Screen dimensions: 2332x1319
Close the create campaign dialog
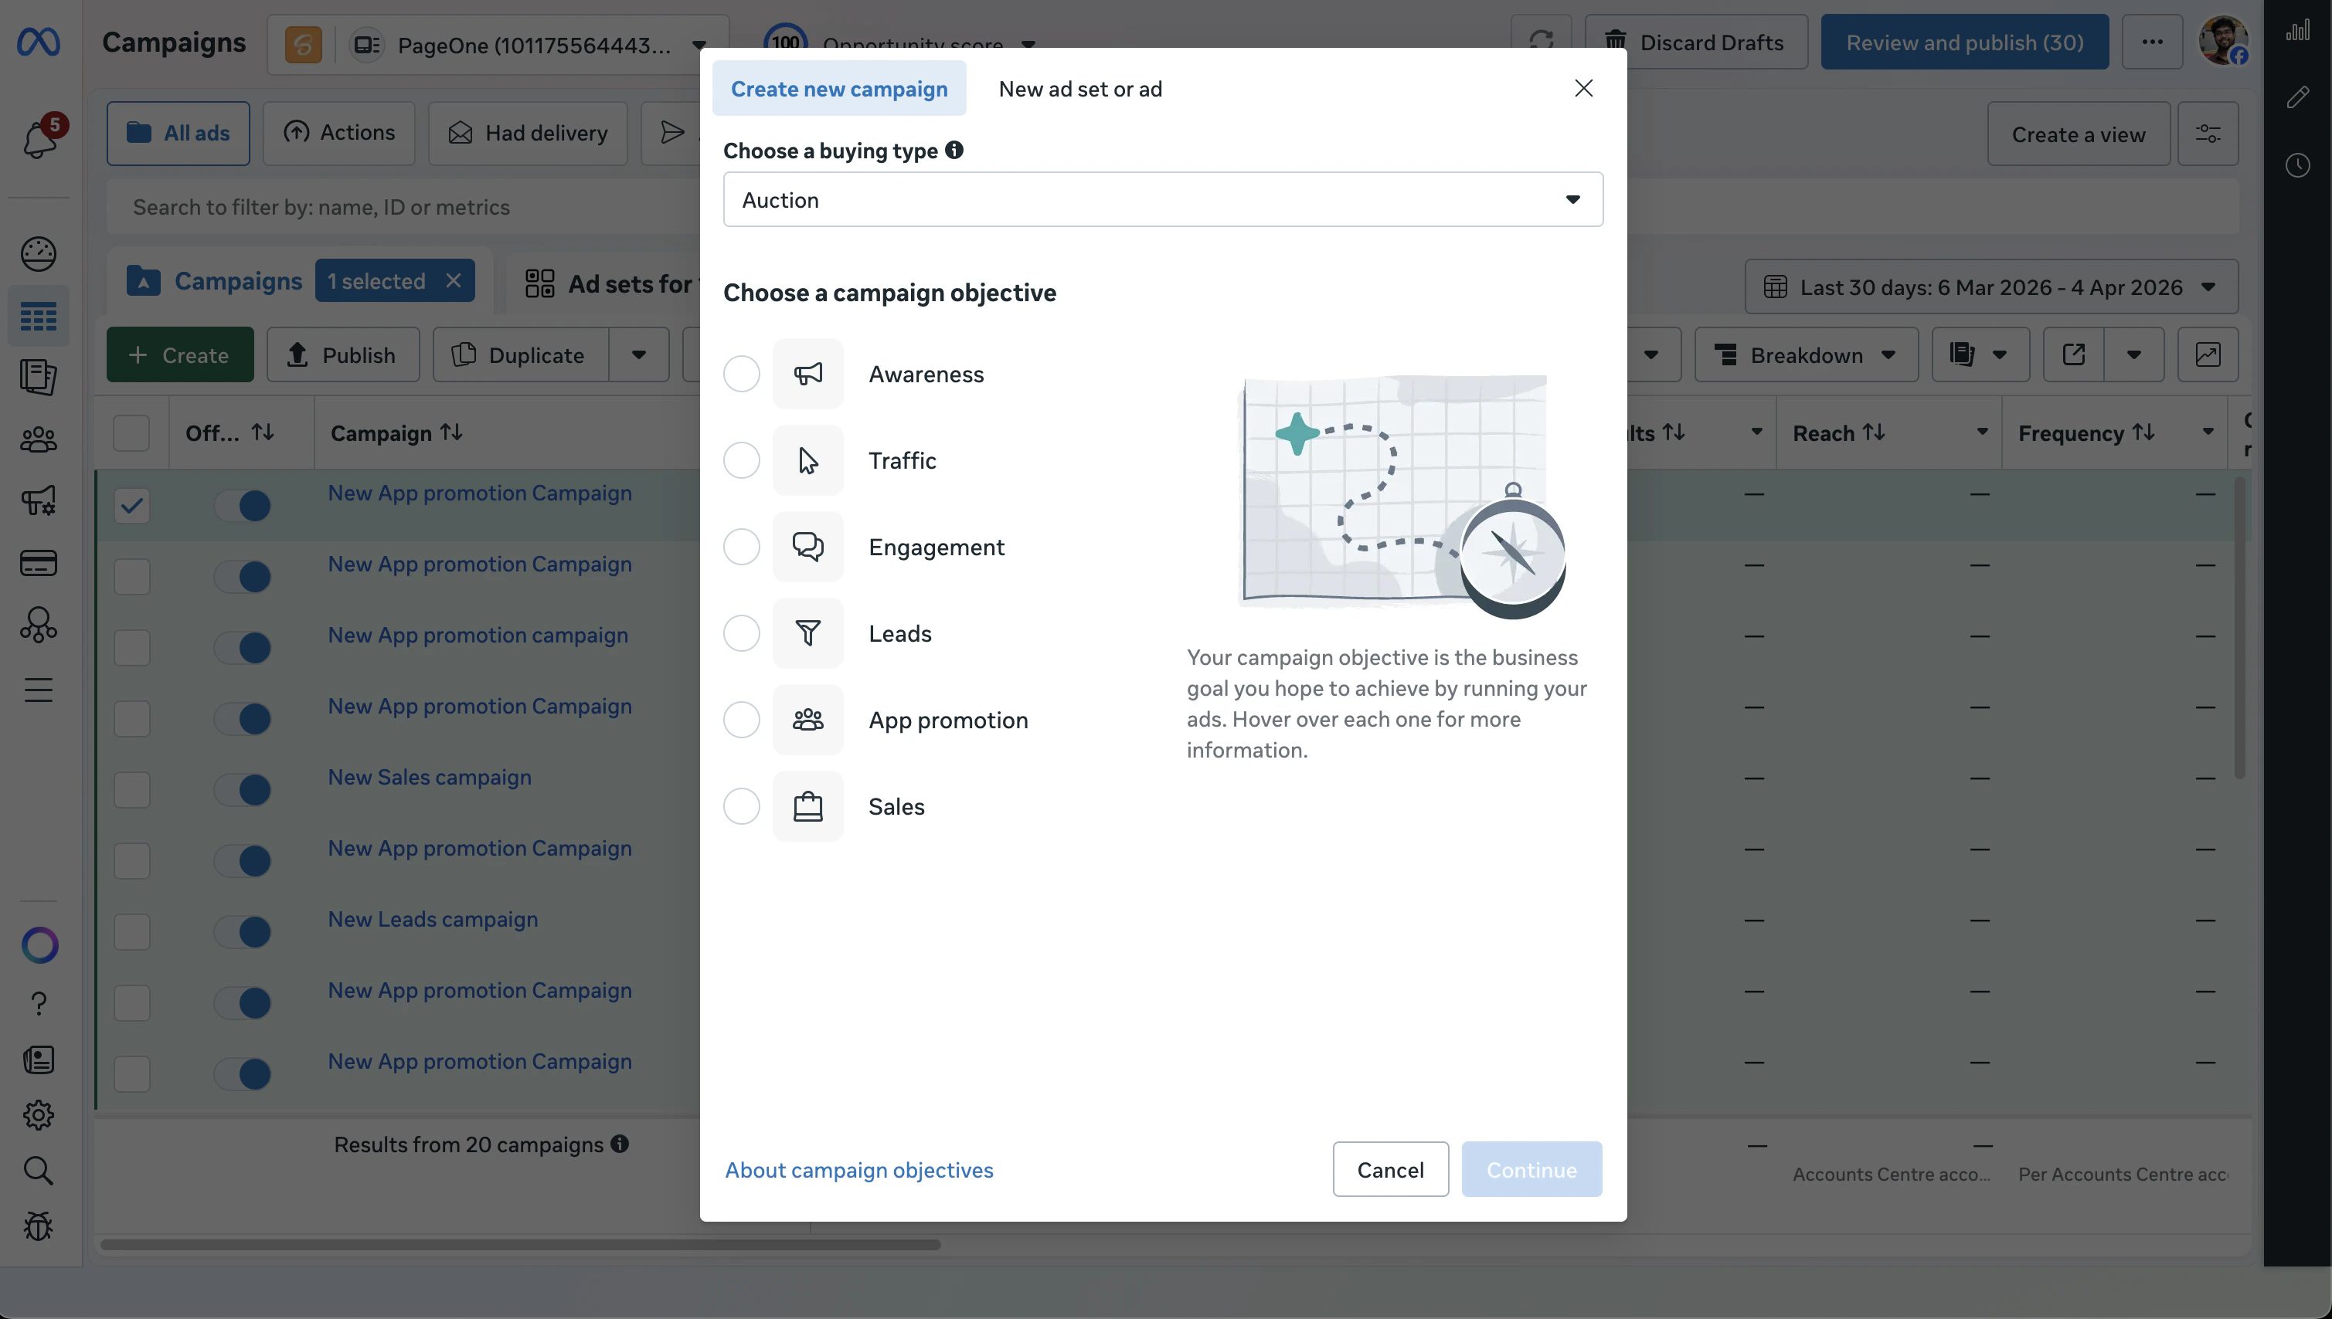pos(1582,88)
